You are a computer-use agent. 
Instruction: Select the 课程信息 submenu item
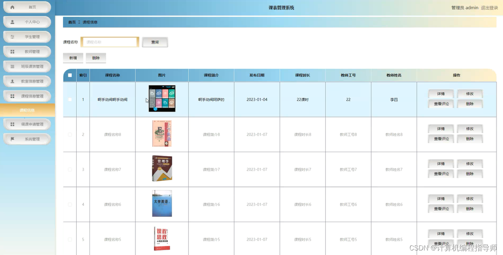[27, 110]
